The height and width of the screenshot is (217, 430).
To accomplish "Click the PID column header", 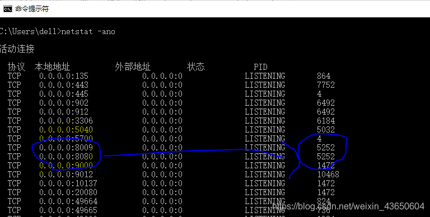I will [260, 67].
